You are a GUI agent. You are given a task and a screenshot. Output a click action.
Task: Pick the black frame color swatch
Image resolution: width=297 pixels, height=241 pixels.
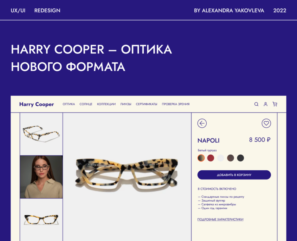click(240, 158)
